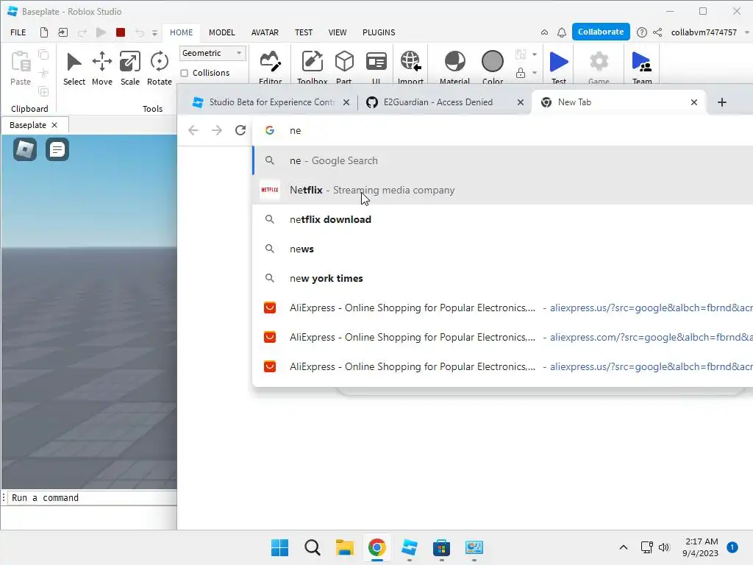This screenshot has width=753, height=565.
Task: Switch to the AVATAR ribbon tab
Action: click(x=265, y=32)
